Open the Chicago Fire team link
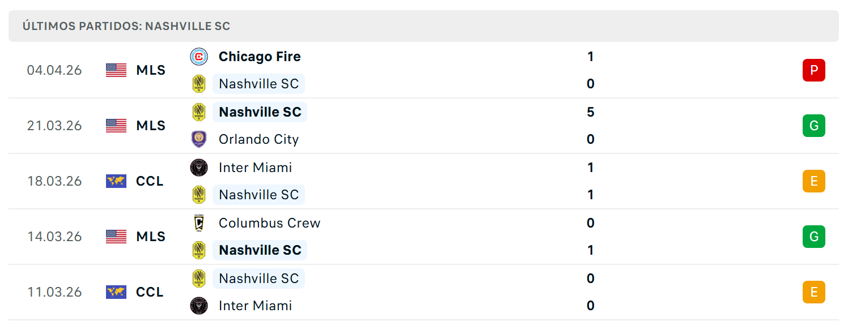Image resolution: width=848 pixels, height=330 pixels. click(260, 57)
